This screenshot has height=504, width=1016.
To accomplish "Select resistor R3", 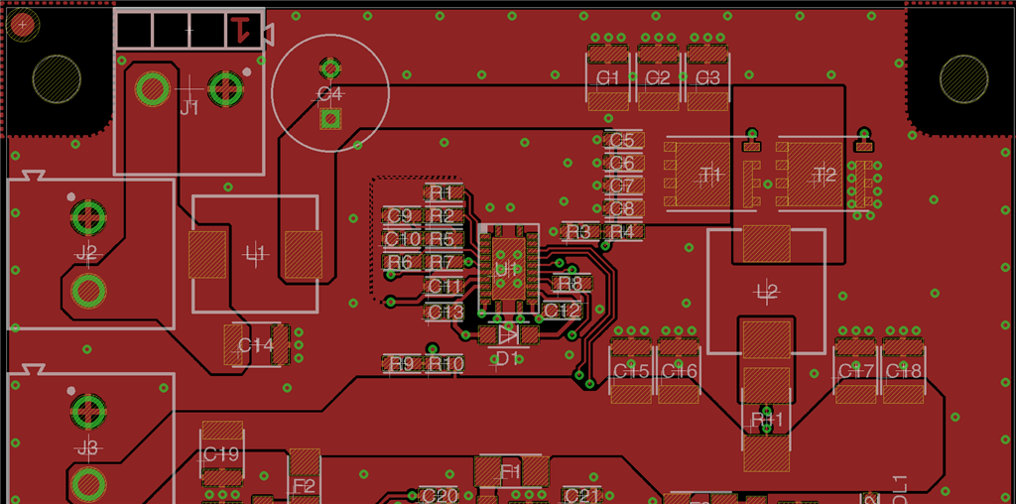I will point(579,231).
